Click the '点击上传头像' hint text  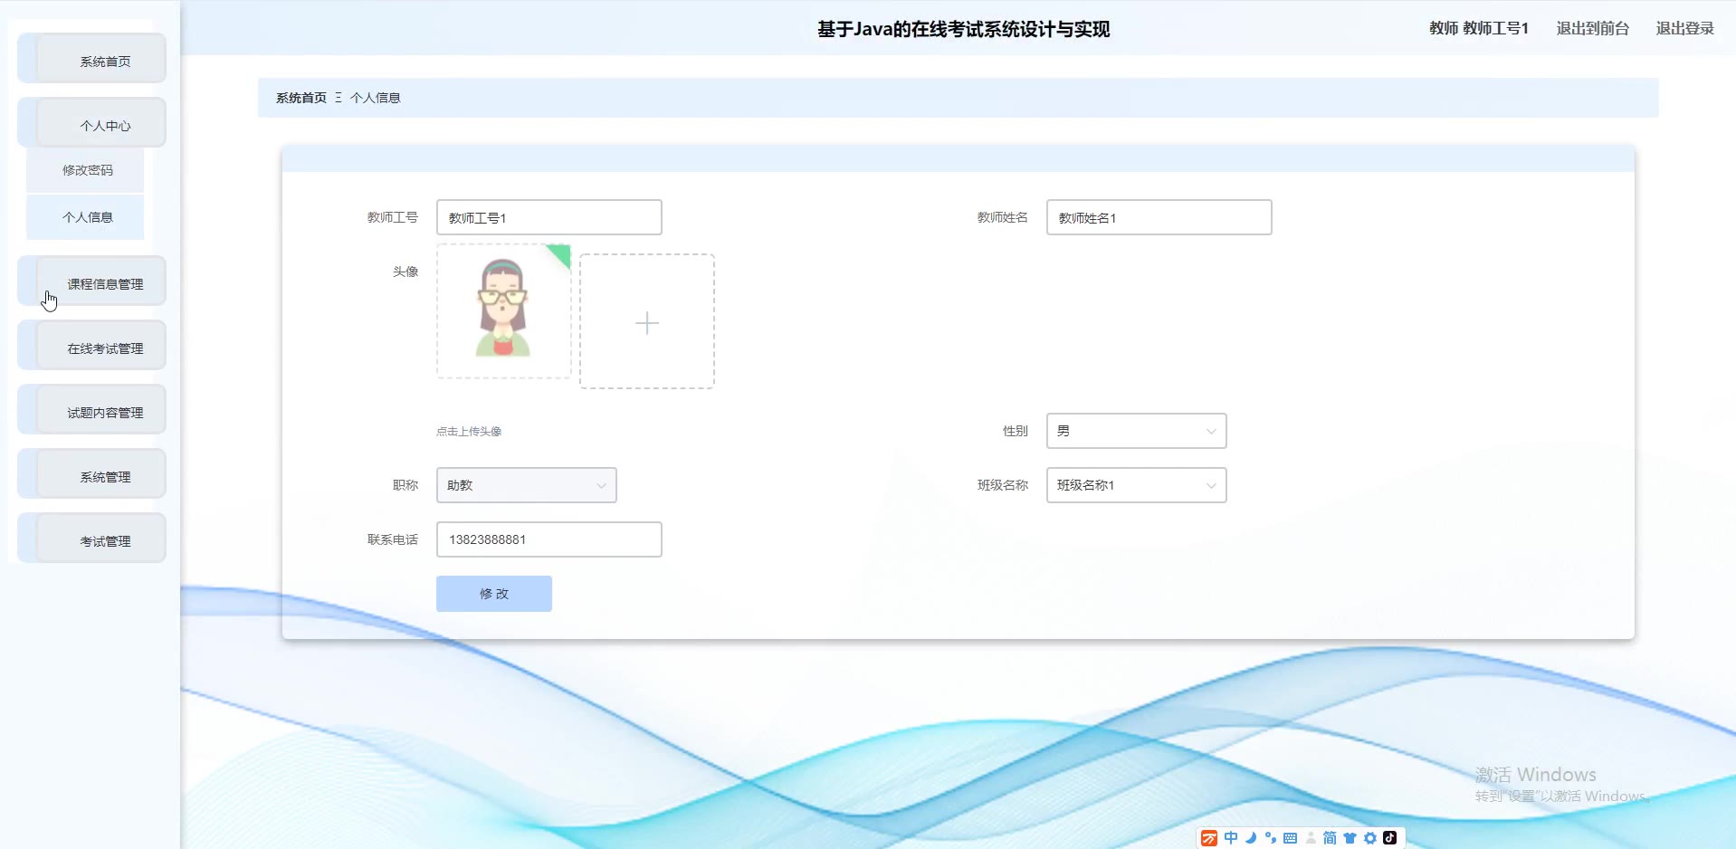click(469, 432)
